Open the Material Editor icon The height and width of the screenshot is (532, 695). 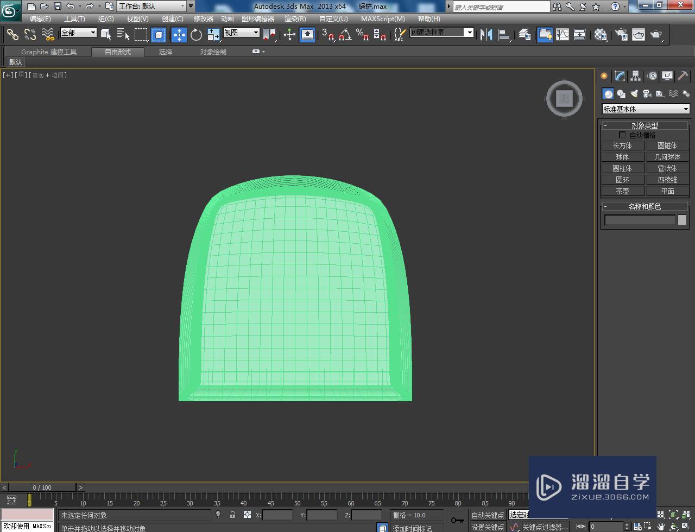600,35
